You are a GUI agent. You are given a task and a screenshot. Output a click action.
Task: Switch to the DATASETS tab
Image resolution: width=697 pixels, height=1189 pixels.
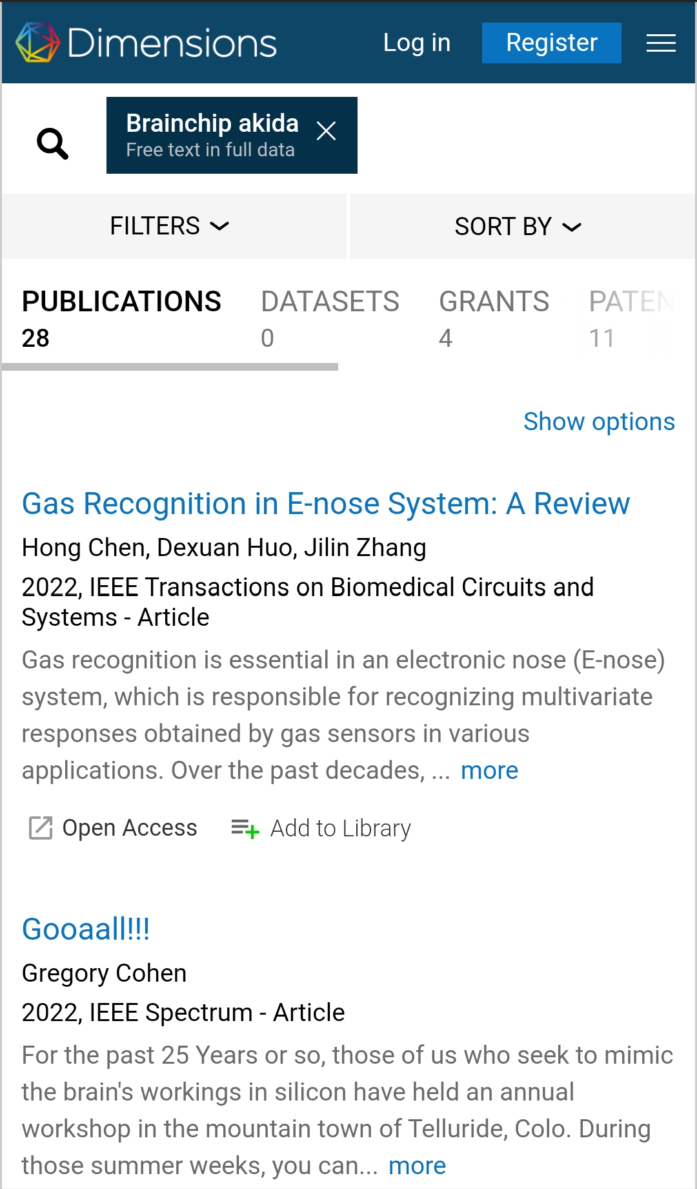point(330,320)
